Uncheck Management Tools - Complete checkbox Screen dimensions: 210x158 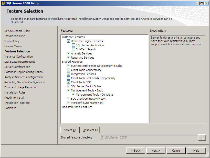click(x=73, y=95)
